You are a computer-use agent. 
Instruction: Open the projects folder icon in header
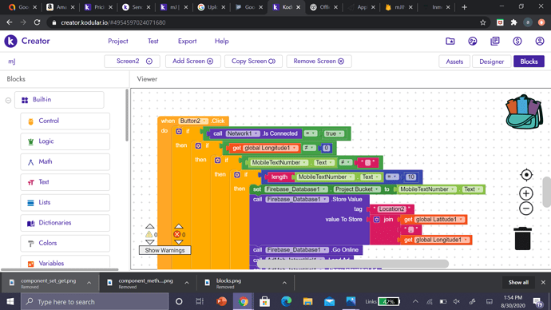450,41
